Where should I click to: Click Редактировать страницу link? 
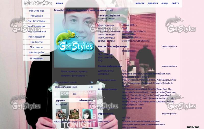[74, 71]
